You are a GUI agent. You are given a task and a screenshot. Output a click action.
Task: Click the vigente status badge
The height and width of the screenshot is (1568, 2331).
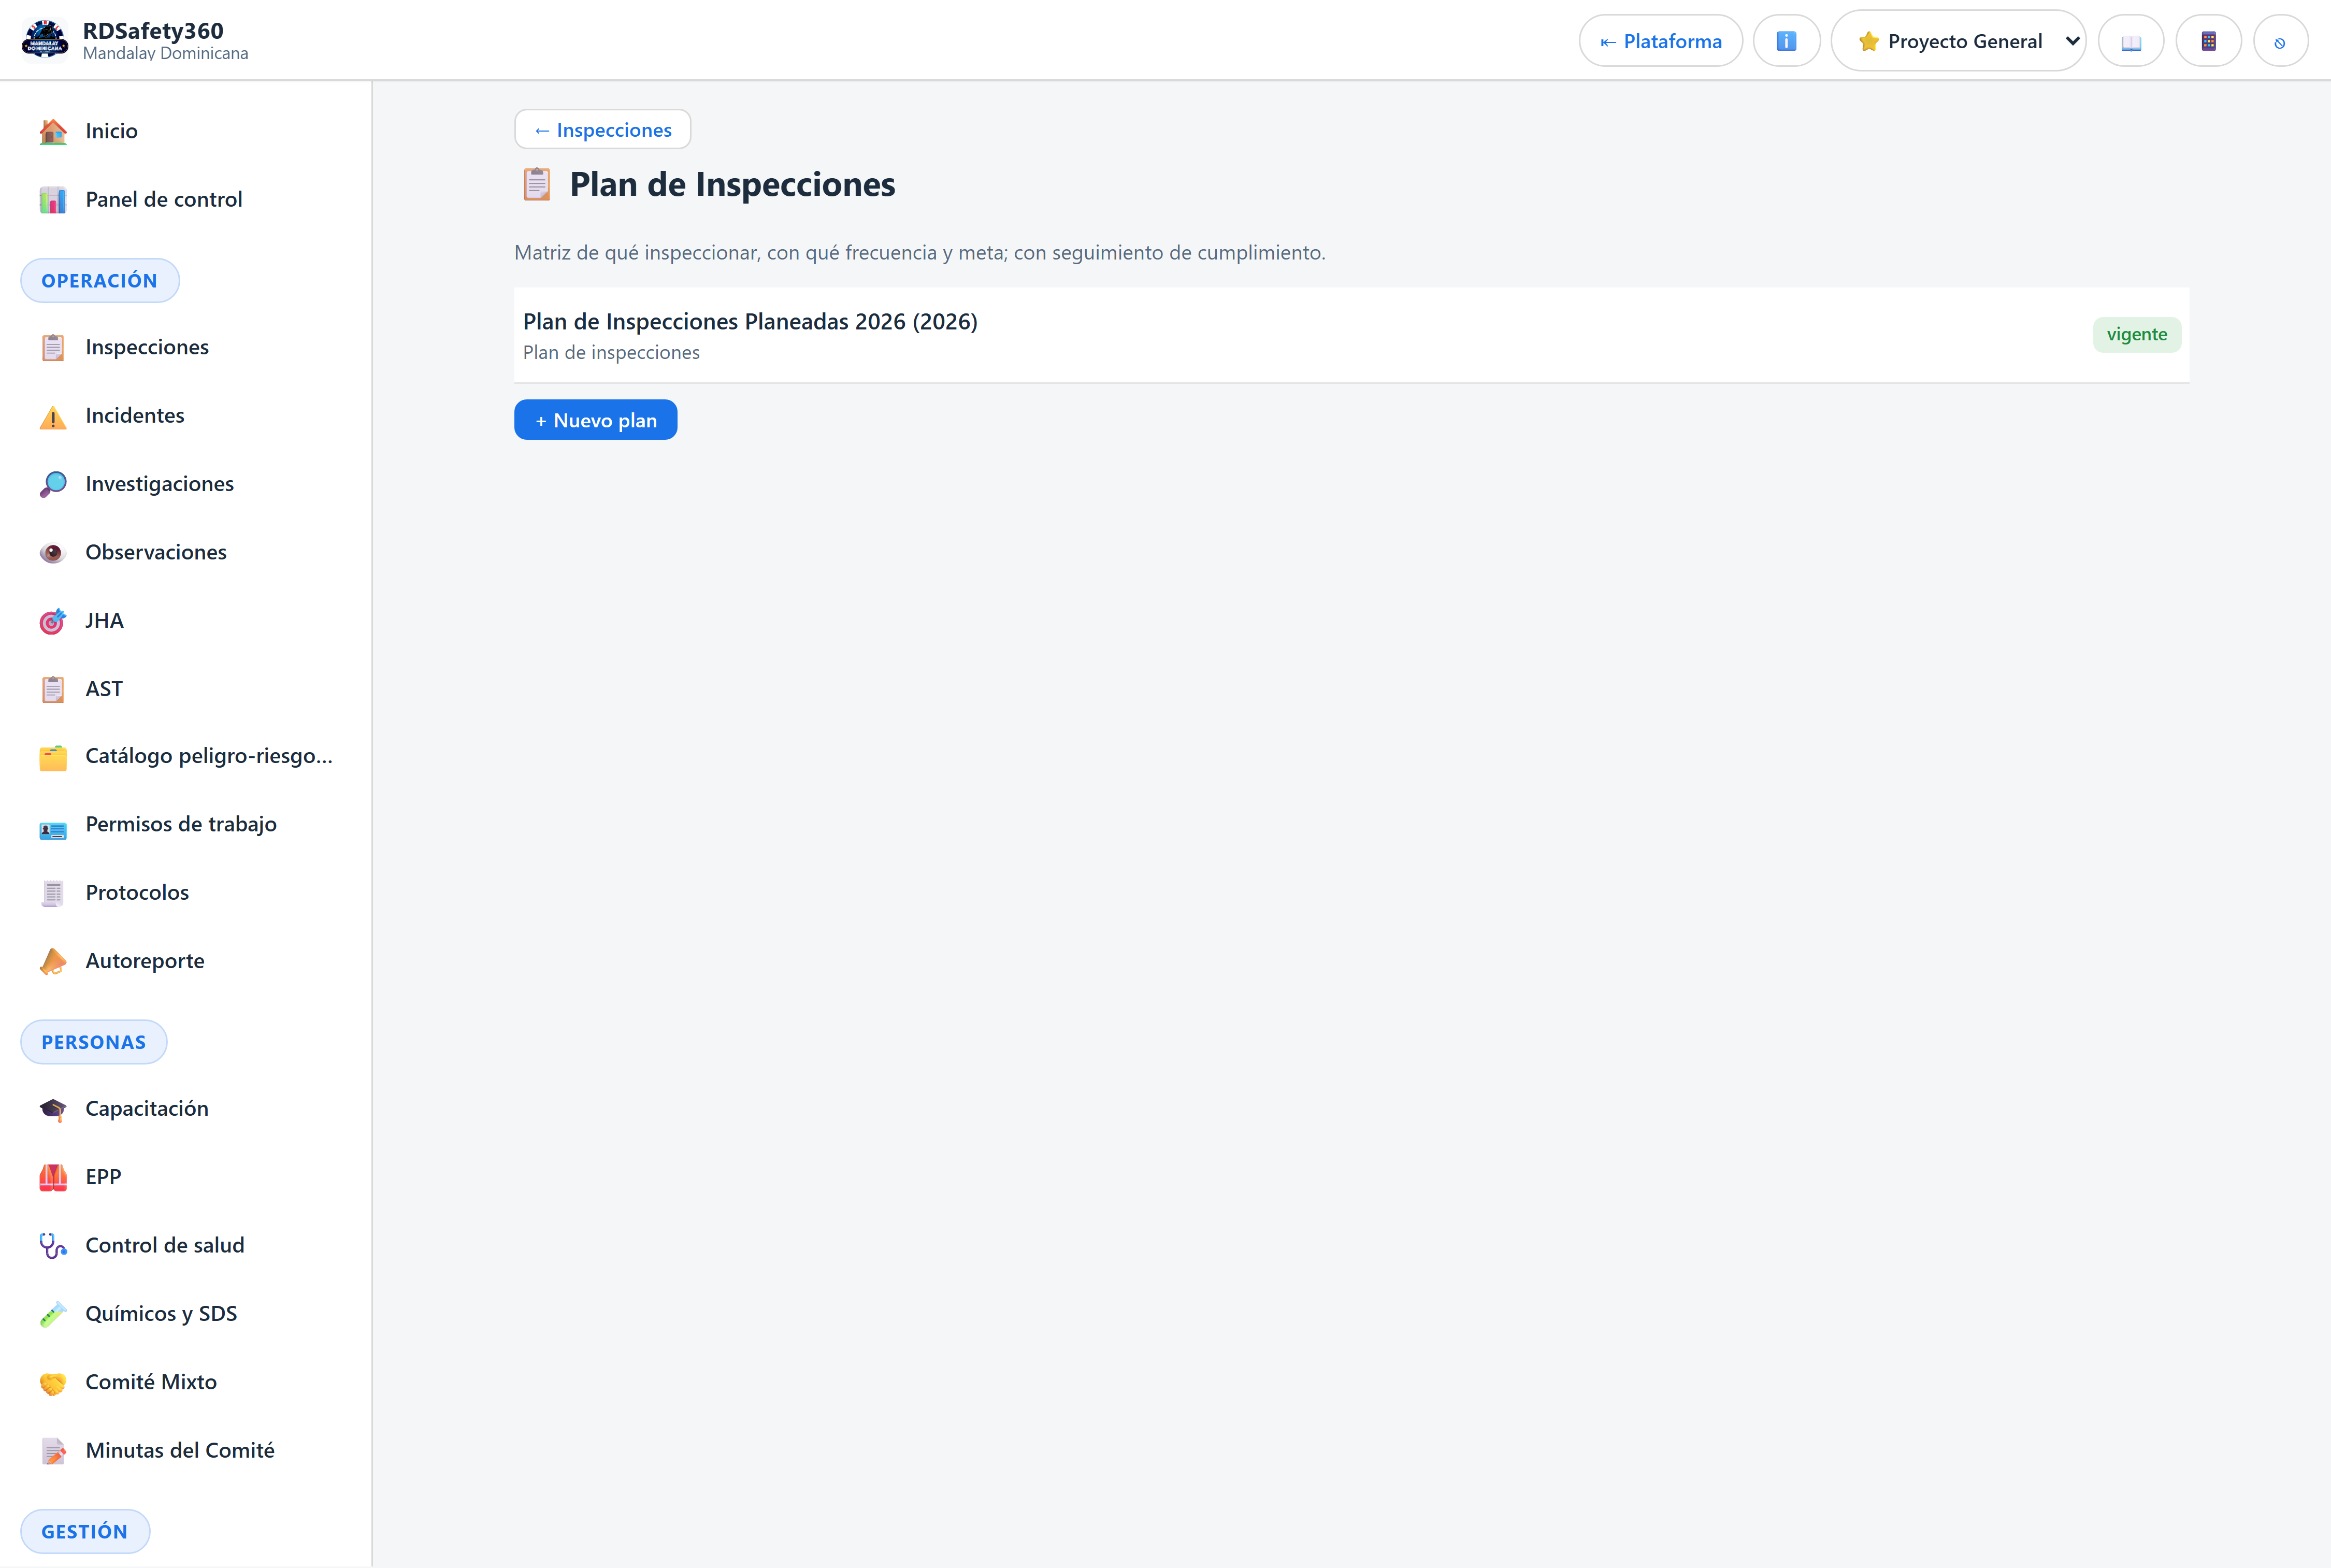pyautogui.click(x=2137, y=334)
